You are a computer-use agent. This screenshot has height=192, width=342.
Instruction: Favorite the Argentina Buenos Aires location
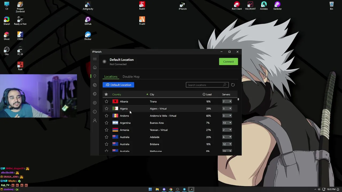click(x=106, y=123)
